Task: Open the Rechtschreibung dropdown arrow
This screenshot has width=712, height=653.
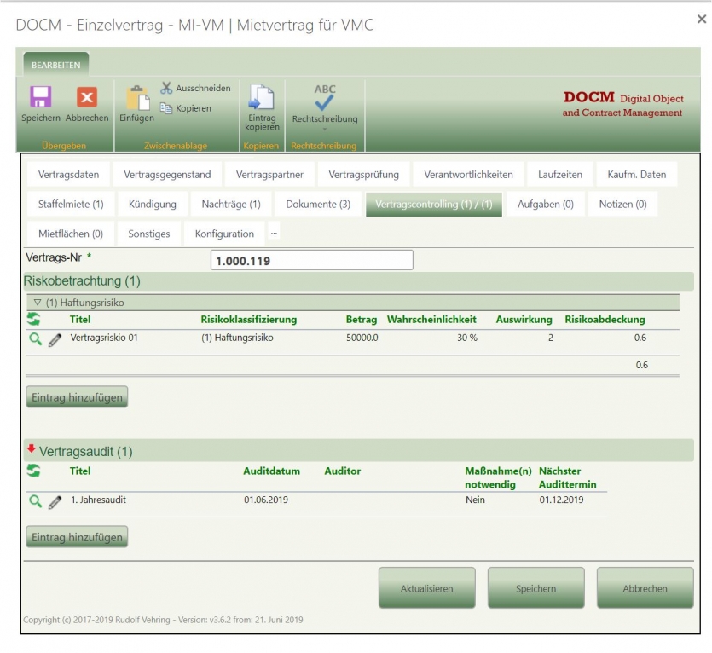Action: [325, 130]
